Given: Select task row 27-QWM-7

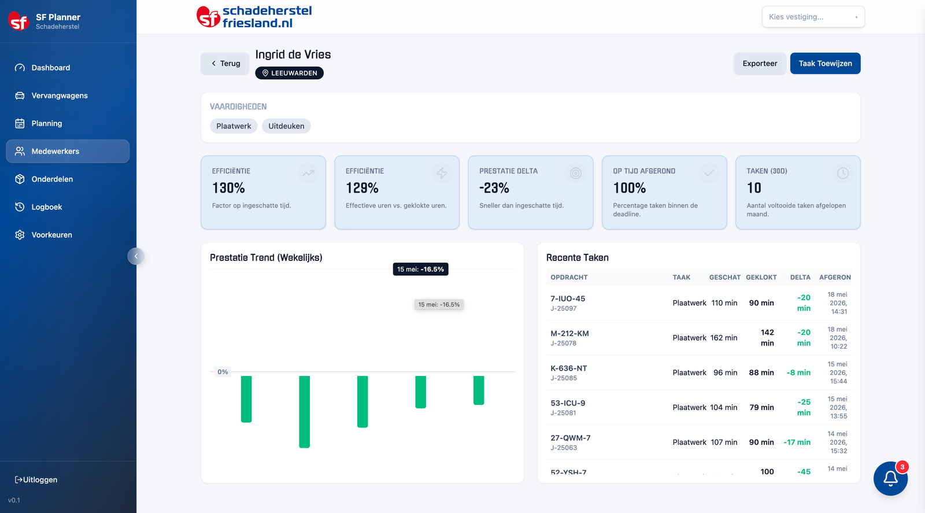Looking at the screenshot, I should (x=699, y=442).
